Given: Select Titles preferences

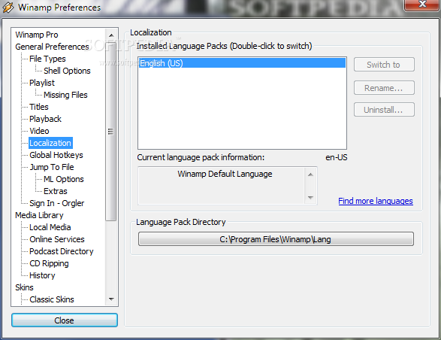Looking at the screenshot, I should point(39,107).
